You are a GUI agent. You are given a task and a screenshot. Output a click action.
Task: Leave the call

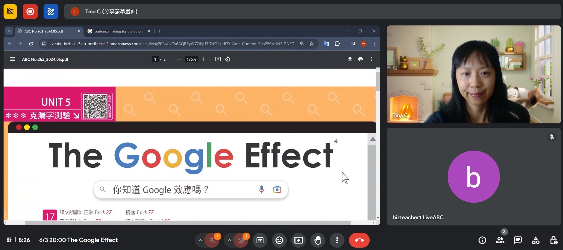click(359, 240)
